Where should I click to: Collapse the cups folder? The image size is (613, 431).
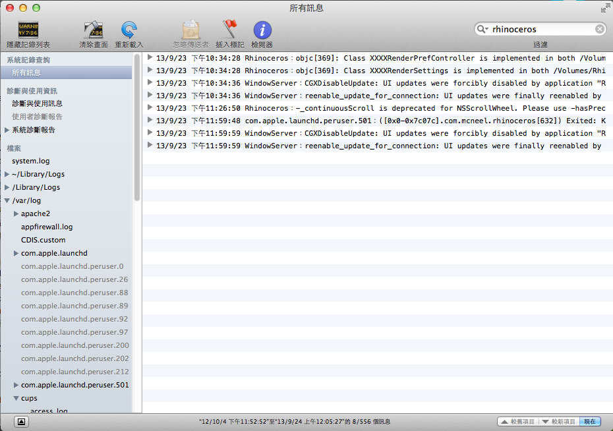pyautogui.click(x=16, y=398)
